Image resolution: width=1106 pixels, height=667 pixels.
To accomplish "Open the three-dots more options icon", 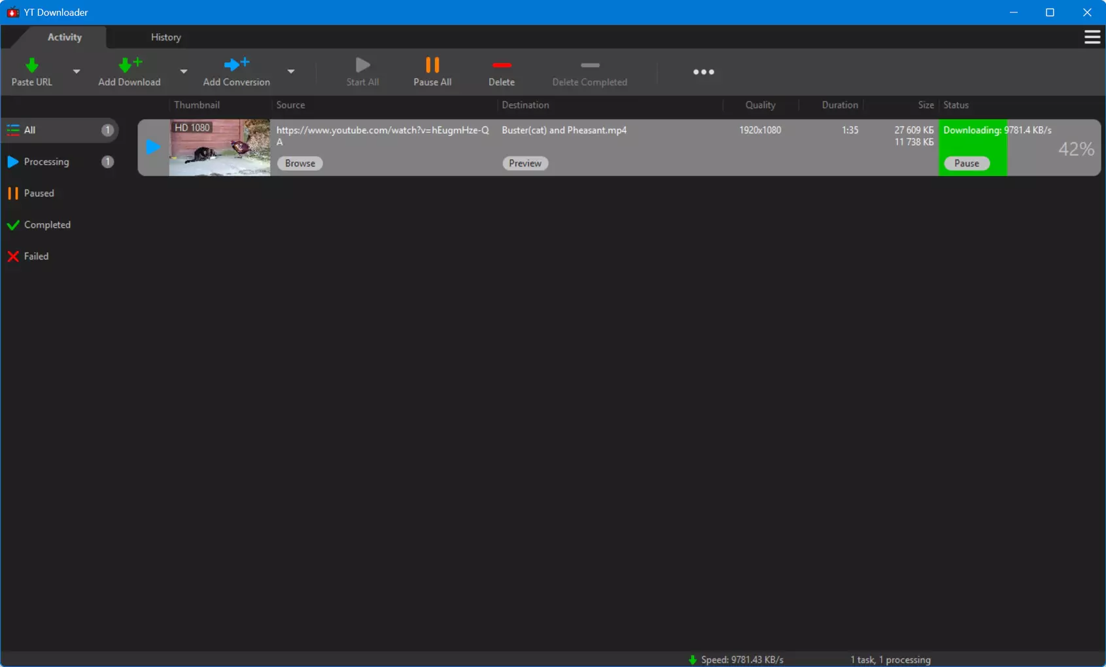I will 704,72.
